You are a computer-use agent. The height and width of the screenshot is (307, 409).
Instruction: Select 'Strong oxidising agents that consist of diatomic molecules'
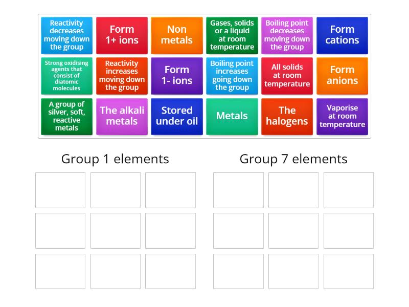[x=66, y=76]
